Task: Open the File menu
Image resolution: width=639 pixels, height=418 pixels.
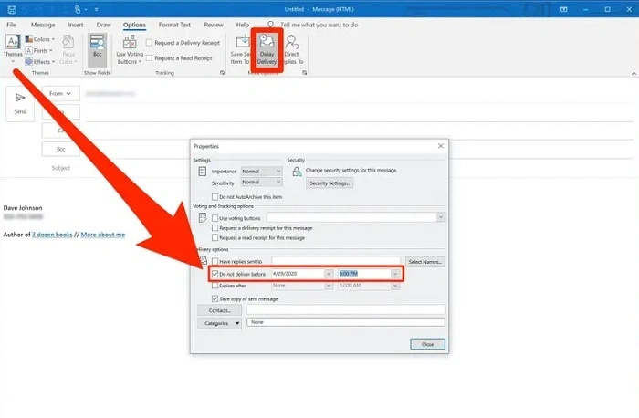Action: [11, 25]
